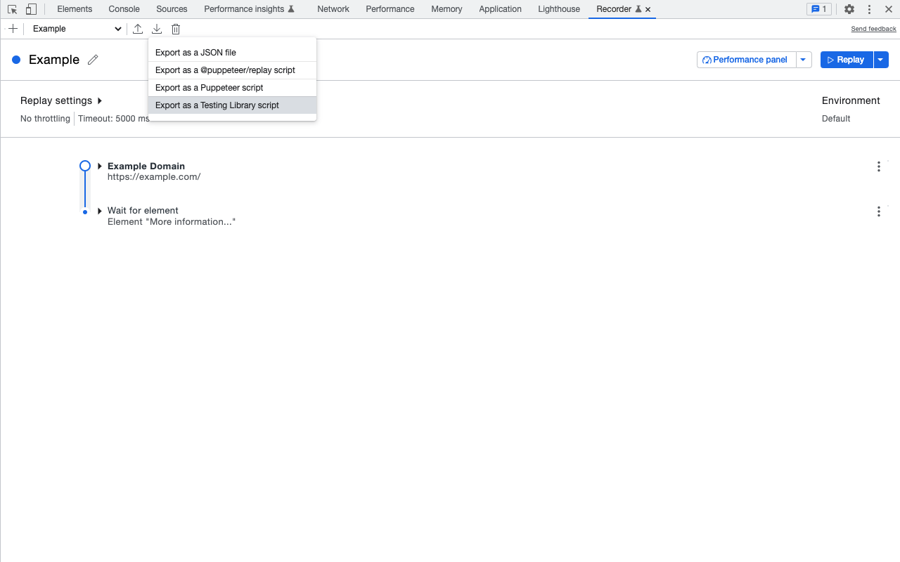Image resolution: width=900 pixels, height=562 pixels.
Task: Create a new recording with the plus icon
Action: coord(13,29)
